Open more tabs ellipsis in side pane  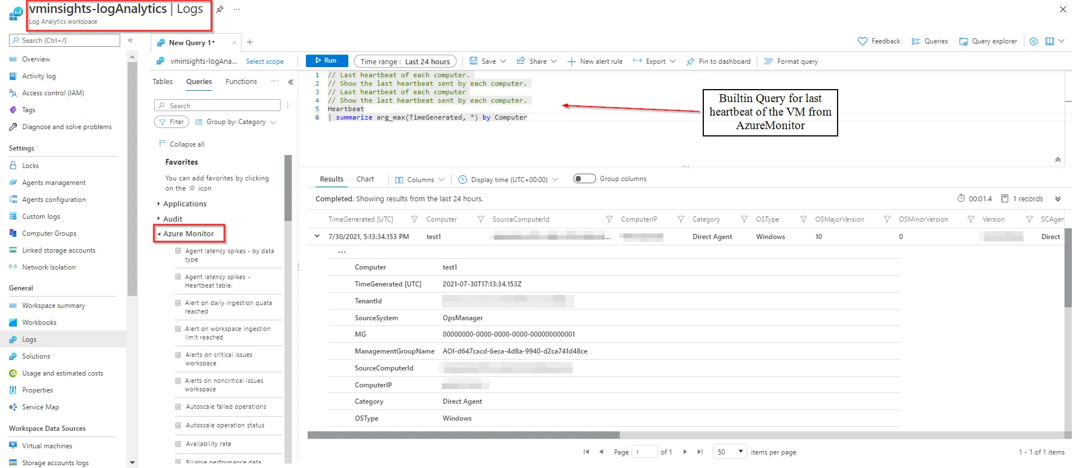click(x=275, y=81)
